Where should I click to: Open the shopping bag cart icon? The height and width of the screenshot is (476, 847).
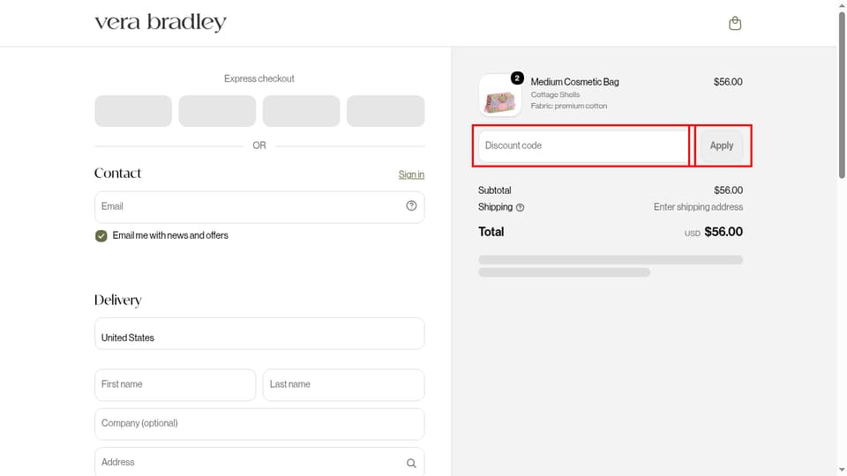pyautogui.click(x=735, y=23)
